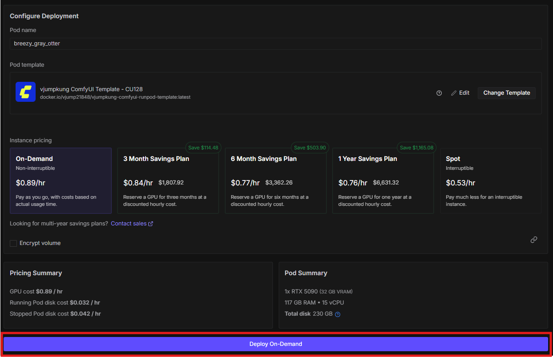Open the Contact sales link

[129, 224]
